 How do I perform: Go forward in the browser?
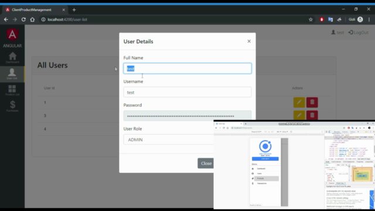point(15,19)
